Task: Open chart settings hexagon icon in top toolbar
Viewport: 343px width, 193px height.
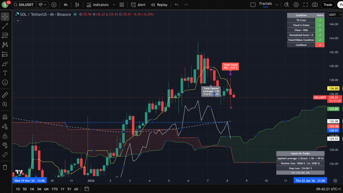Action: click(x=296, y=5)
